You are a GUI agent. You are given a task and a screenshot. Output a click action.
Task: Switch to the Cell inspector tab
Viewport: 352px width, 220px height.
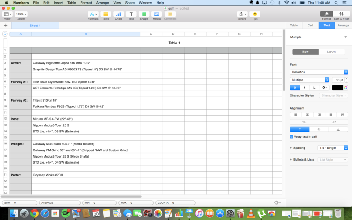(x=310, y=26)
